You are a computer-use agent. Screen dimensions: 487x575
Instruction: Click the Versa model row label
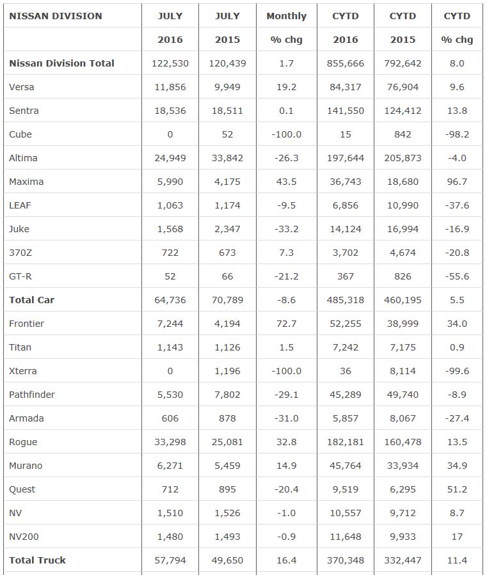[x=22, y=87]
